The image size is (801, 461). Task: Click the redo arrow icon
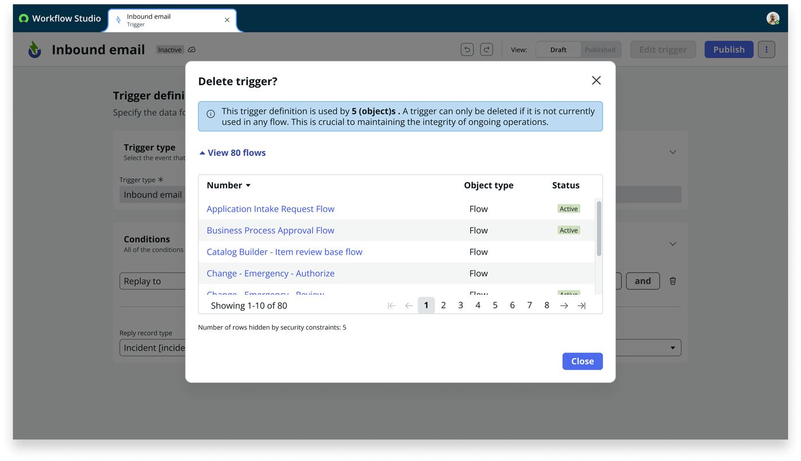tap(486, 50)
